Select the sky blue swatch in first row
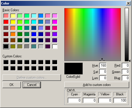The image size is (132, 108). pos(41,16)
